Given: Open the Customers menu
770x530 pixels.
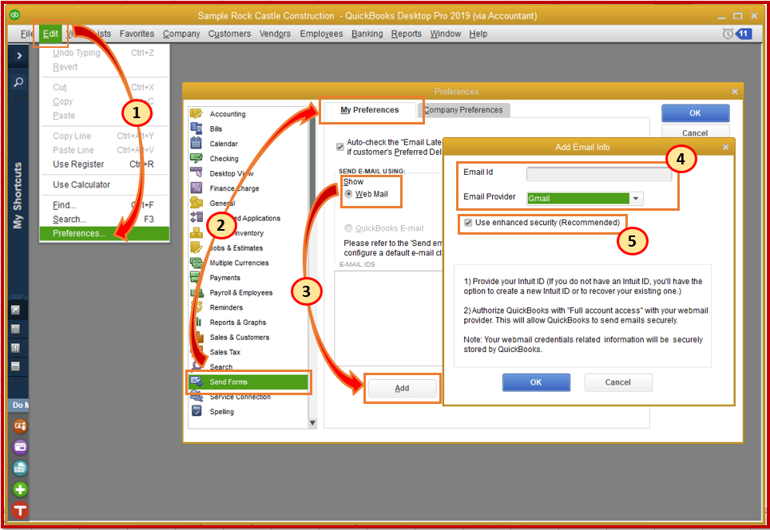Looking at the screenshot, I should point(229,34).
